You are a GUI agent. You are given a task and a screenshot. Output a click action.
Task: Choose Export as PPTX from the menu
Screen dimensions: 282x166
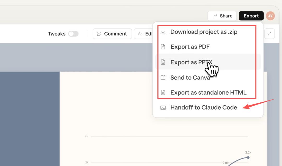click(191, 62)
